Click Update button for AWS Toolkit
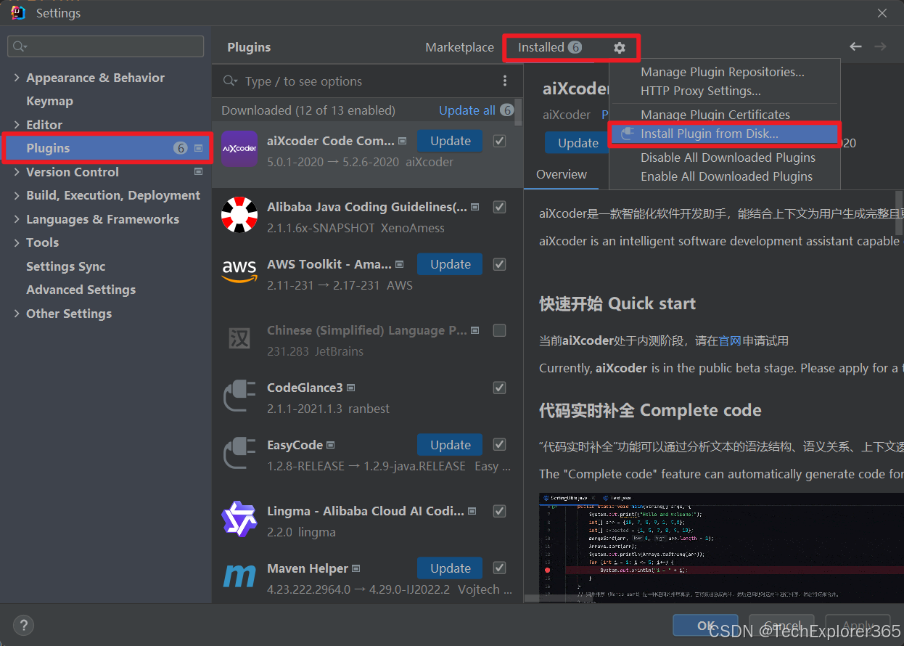 [450, 264]
